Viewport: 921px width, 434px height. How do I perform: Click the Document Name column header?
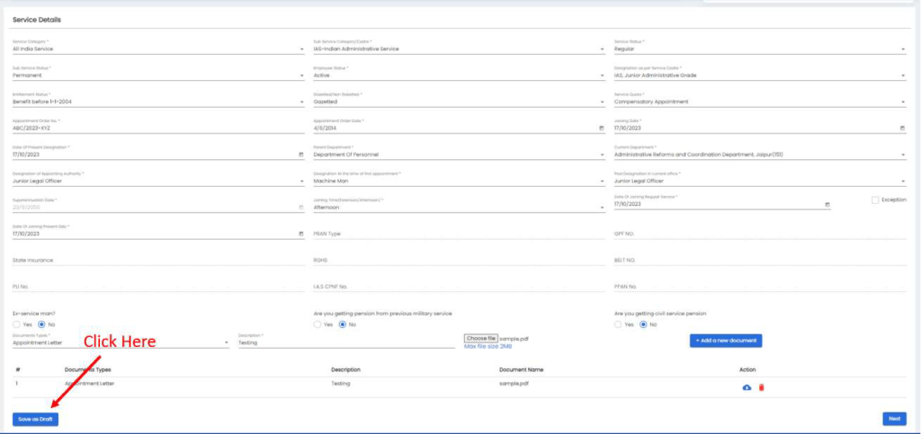point(521,370)
